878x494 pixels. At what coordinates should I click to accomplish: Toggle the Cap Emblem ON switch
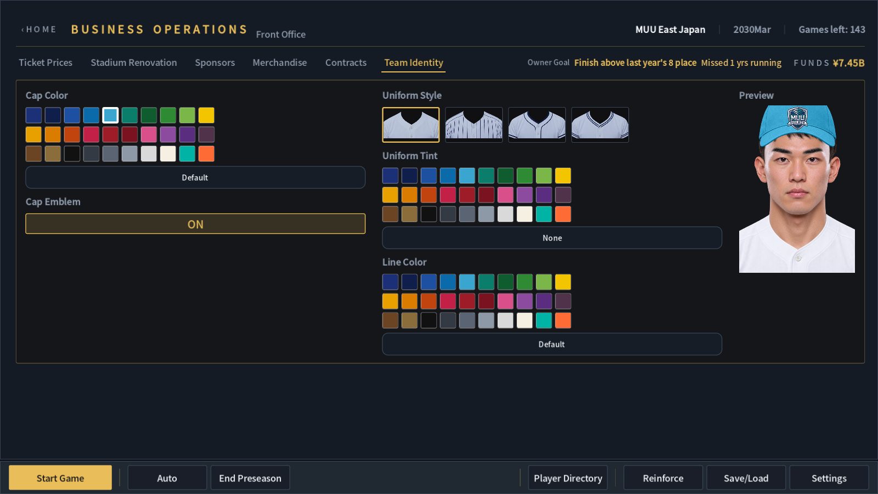(195, 224)
